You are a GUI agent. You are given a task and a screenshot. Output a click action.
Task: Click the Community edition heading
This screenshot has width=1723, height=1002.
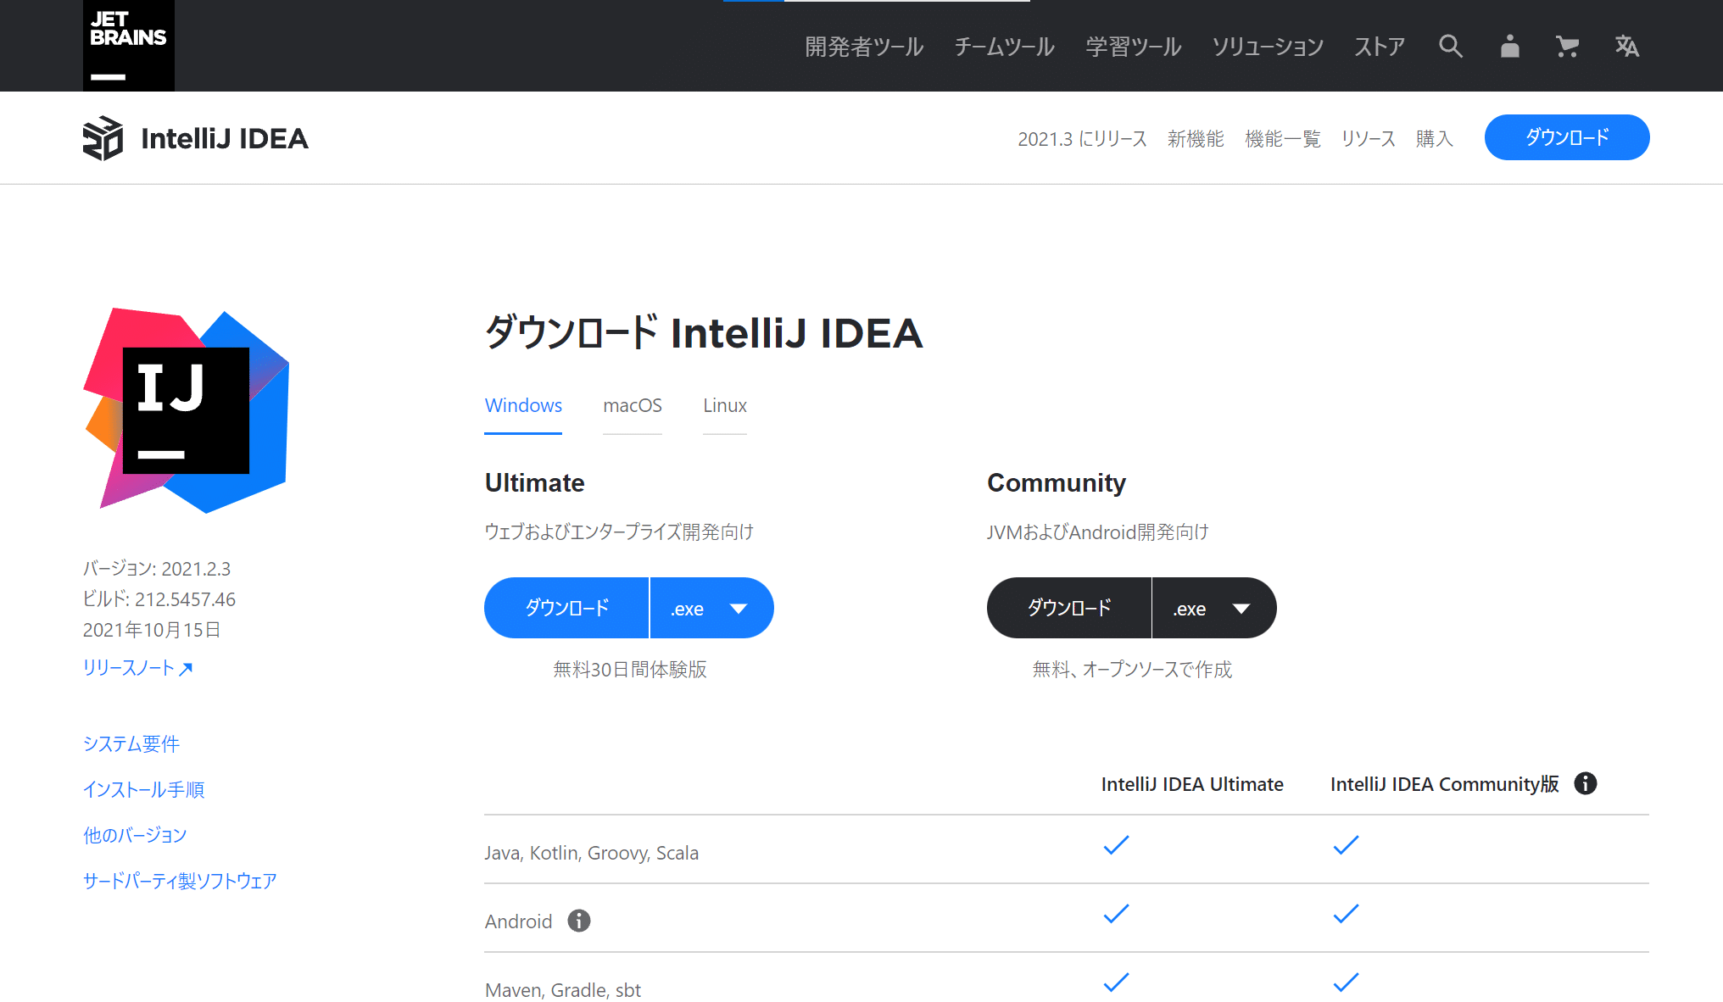(x=1057, y=483)
